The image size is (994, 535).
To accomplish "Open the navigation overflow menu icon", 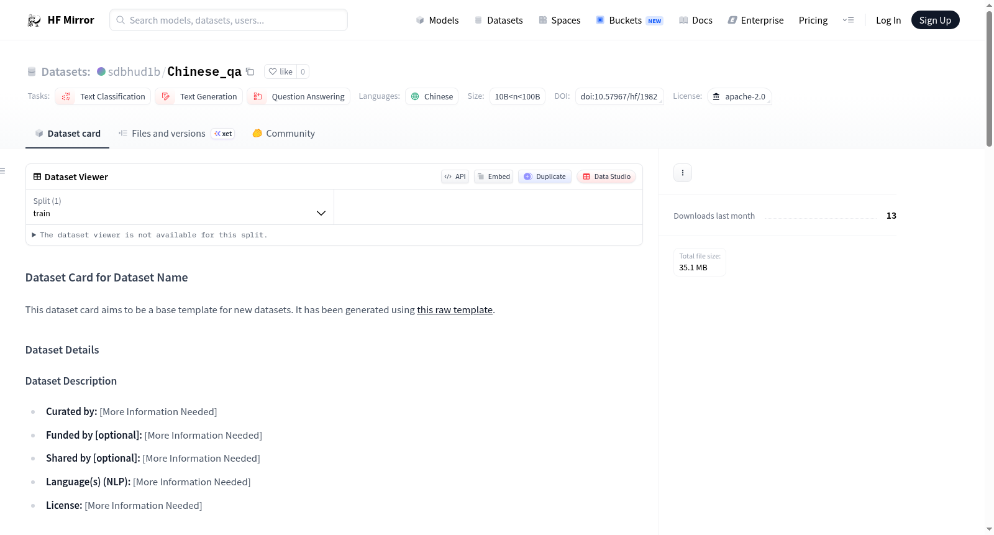I will pos(848,21).
